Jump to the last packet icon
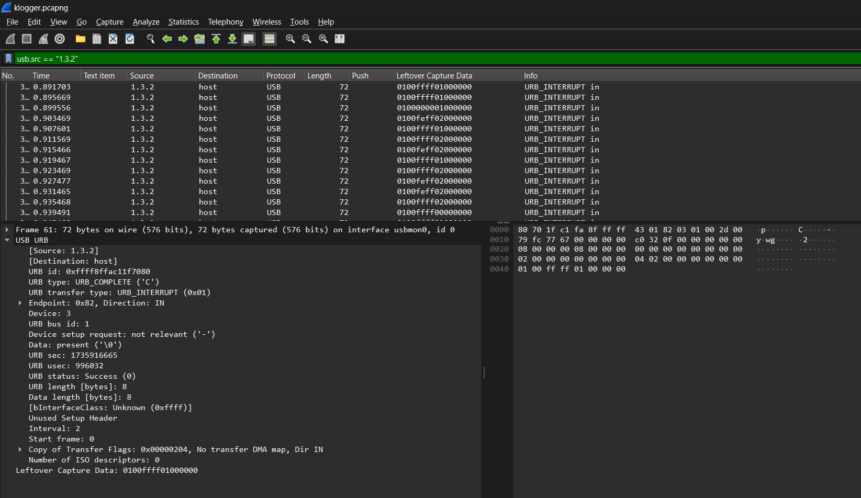 (x=232, y=39)
